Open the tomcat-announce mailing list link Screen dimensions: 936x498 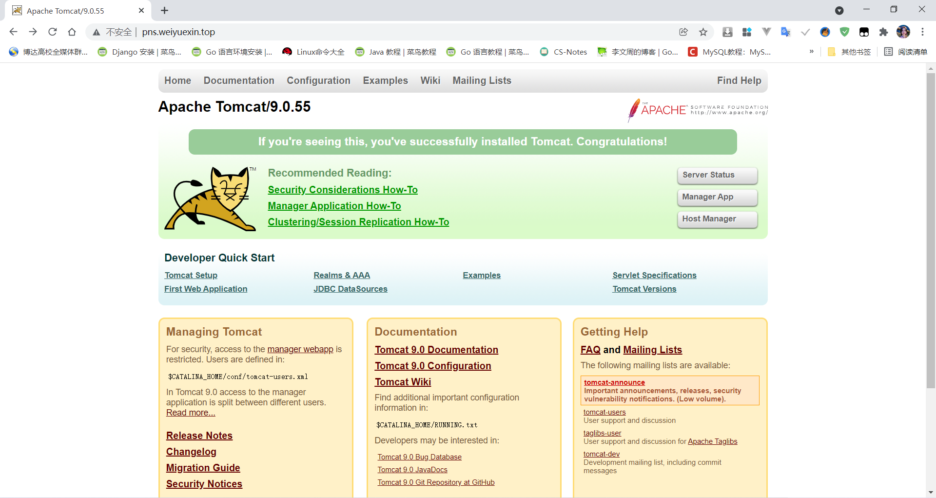click(614, 382)
